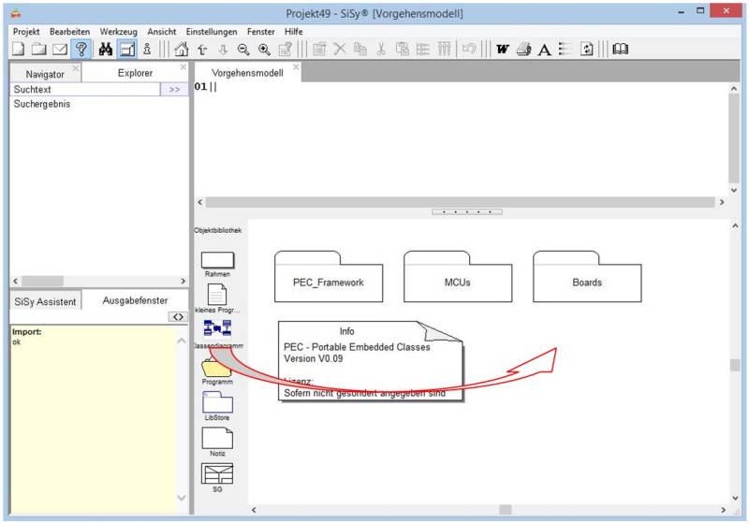Choose the Notiz element icon
Image resolution: width=749 pixels, height=523 pixels.
pos(217,438)
